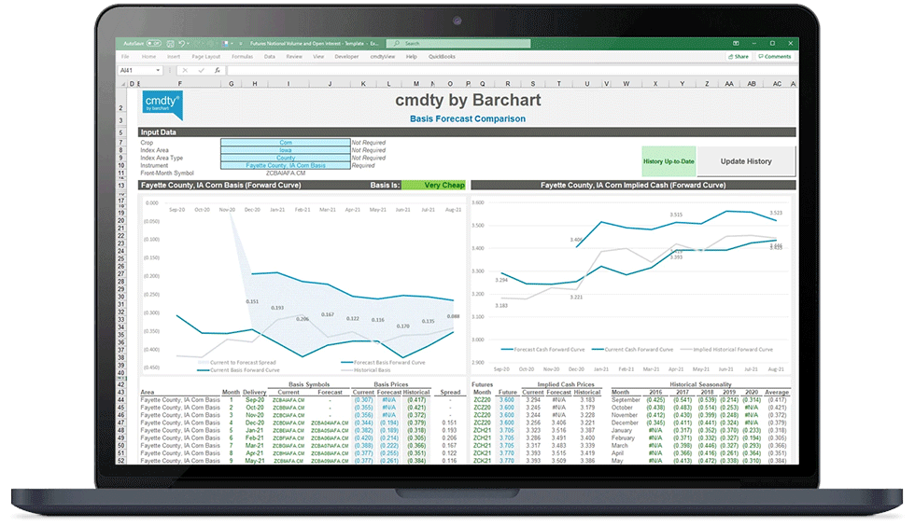
Task: Click the Delivery cell Dec-20
Action: coord(255,423)
